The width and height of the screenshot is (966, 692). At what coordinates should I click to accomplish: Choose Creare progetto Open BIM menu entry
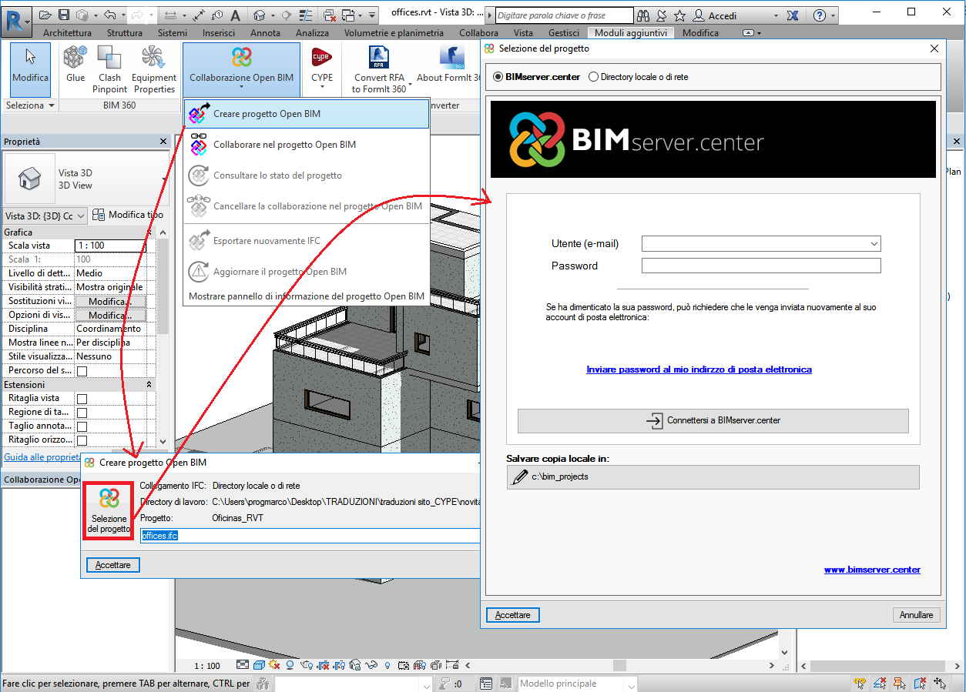306,114
